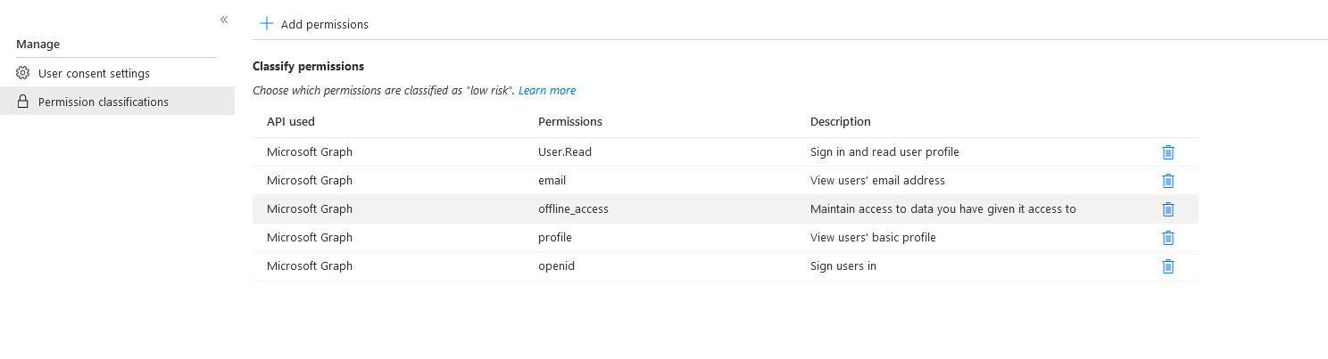Click the plus icon to add permissions

pos(266,24)
